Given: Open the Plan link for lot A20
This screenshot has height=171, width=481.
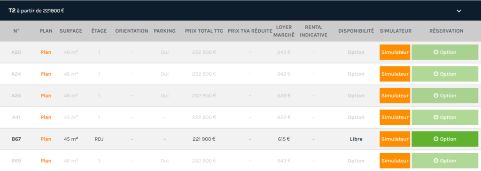Looking at the screenshot, I should pyautogui.click(x=46, y=52).
